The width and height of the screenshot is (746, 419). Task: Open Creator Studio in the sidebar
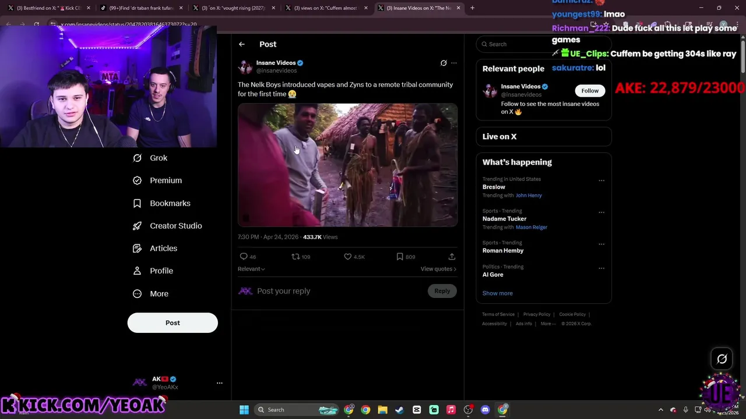167,226
